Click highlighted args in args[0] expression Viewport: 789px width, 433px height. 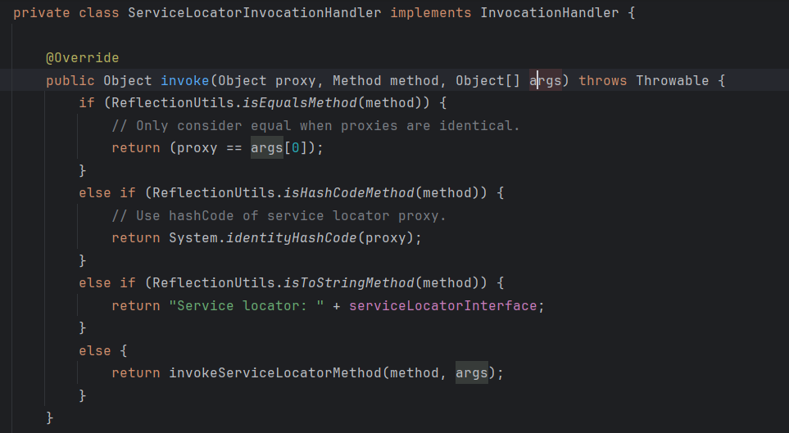(266, 148)
